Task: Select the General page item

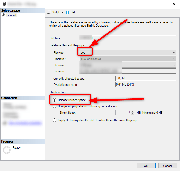Action: click(x=11, y=15)
